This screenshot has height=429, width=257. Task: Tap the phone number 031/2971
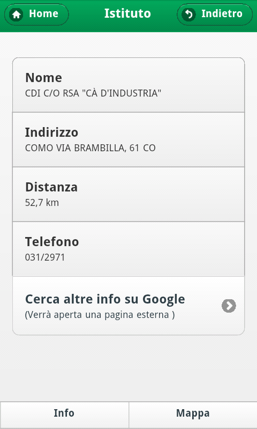pyautogui.click(x=45, y=257)
